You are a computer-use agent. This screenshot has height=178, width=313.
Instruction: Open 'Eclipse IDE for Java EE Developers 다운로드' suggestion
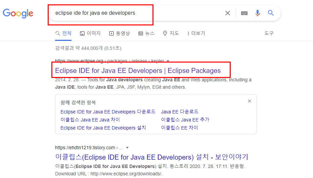pyautogui.click(x=108, y=111)
